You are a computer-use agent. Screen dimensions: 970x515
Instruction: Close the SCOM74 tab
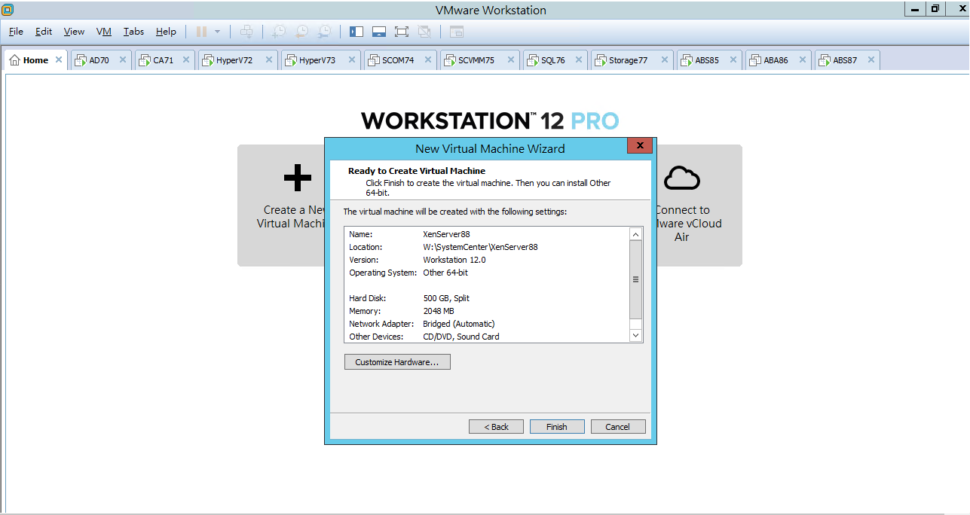(x=429, y=60)
